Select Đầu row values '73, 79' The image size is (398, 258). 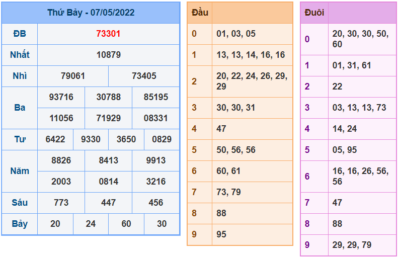(228, 192)
